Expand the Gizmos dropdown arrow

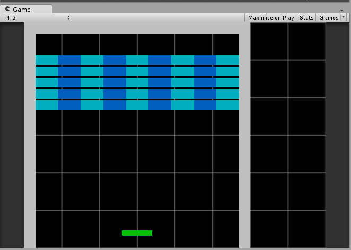(x=344, y=17)
